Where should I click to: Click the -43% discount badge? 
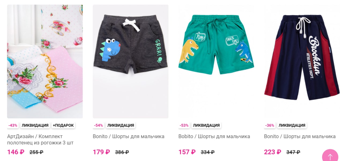tap(13, 125)
